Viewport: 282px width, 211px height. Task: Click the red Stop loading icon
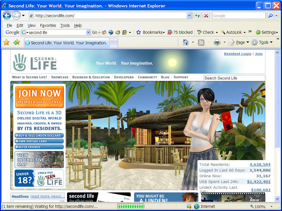tap(206, 16)
